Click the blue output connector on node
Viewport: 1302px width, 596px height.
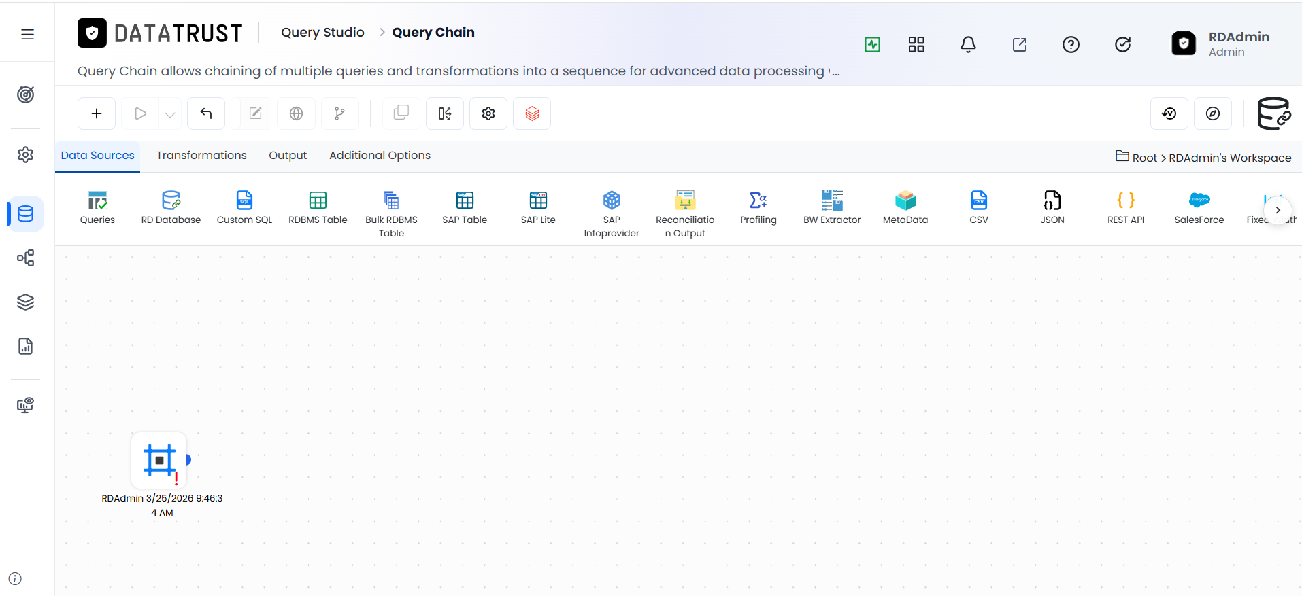coord(188,460)
